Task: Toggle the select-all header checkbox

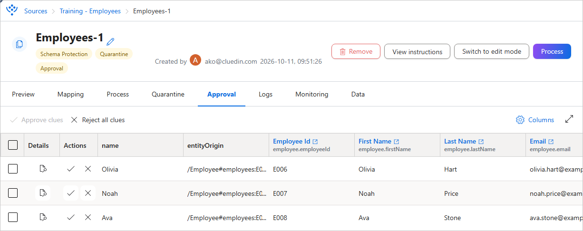Action: (x=13, y=145)
